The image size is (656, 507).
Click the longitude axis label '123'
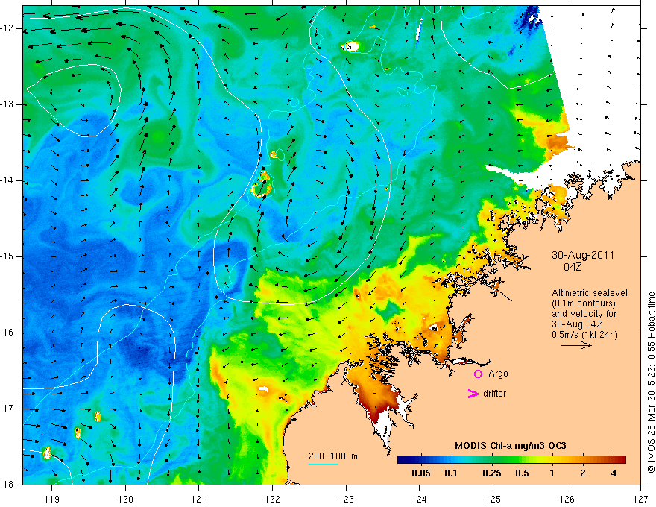pyautogui.click(x=346, y=499)
